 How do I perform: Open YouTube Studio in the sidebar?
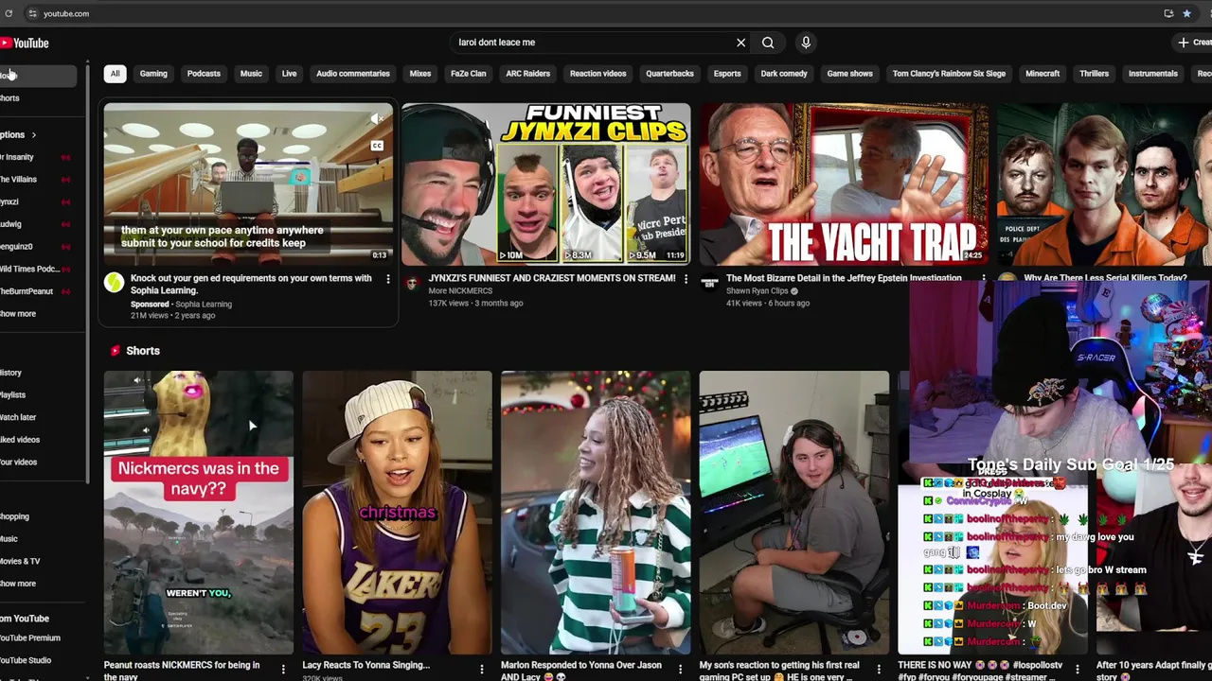click(x=27, y=660)
